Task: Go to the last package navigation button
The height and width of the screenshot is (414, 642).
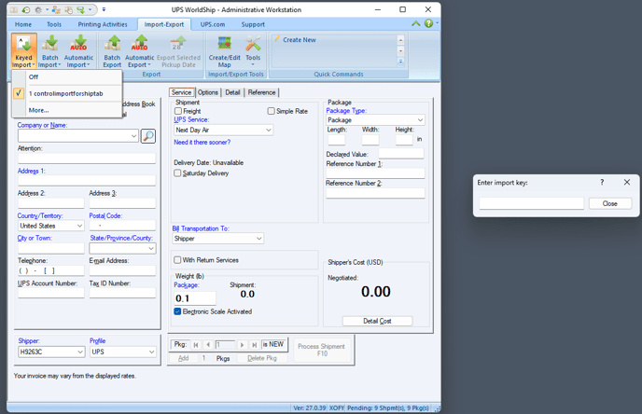Action: click(x=254, y=345)
